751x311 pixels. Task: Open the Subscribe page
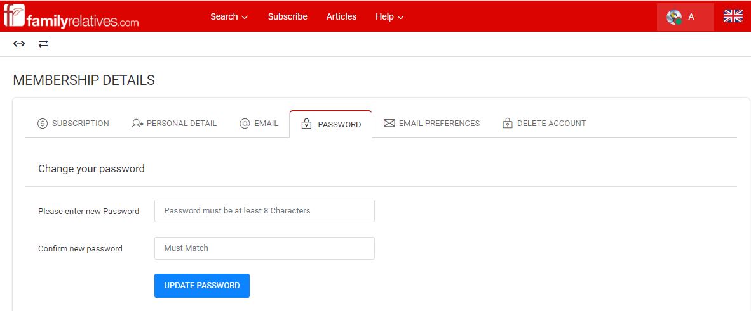[x=287, y=16]
